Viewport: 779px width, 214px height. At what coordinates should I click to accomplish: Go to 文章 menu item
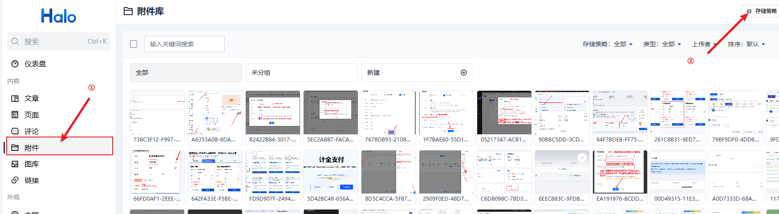(x=59, y=98)
